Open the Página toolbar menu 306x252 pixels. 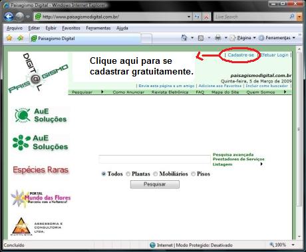pos(243,38)
